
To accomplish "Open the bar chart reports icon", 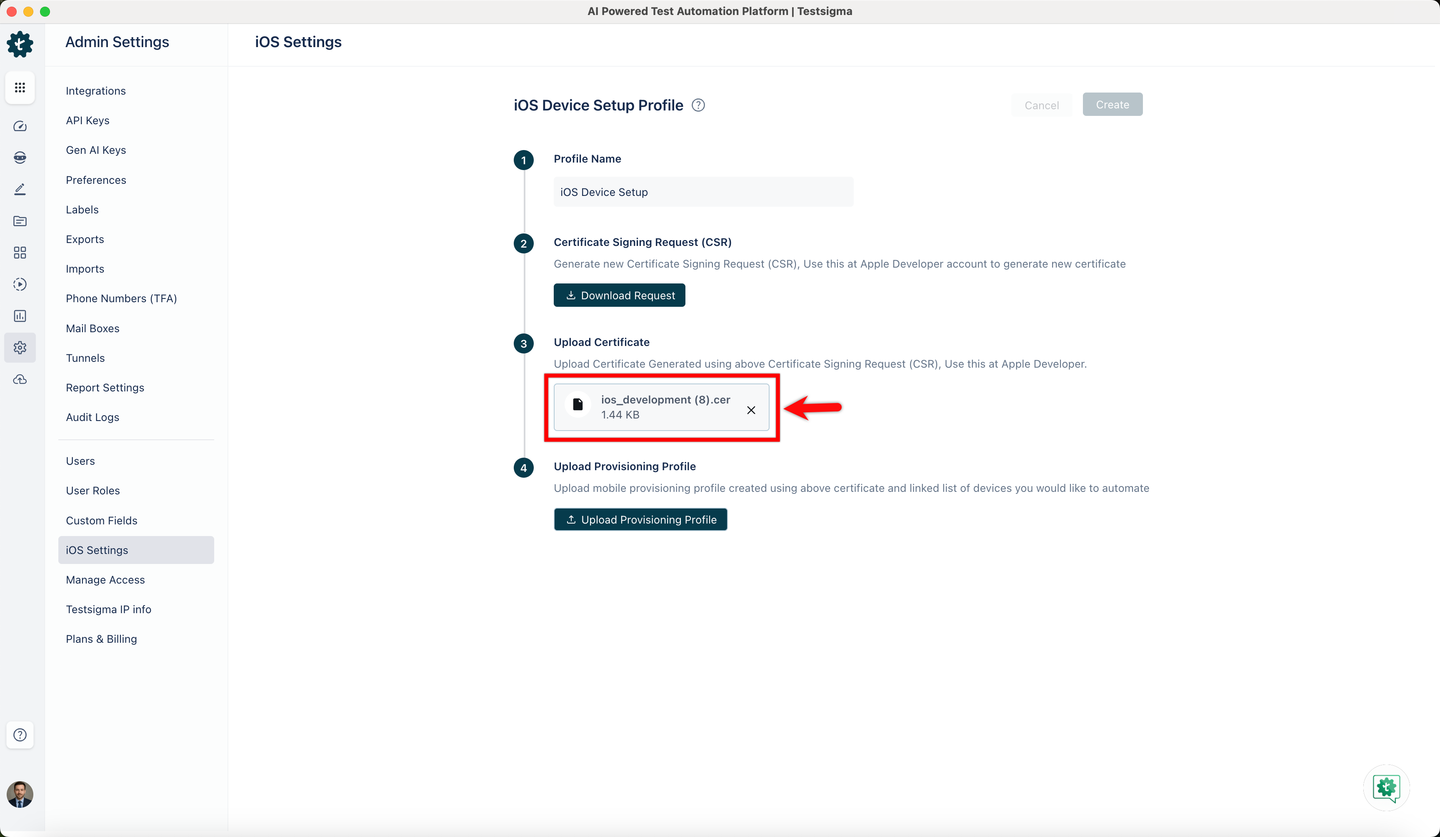I will [20, 316].
